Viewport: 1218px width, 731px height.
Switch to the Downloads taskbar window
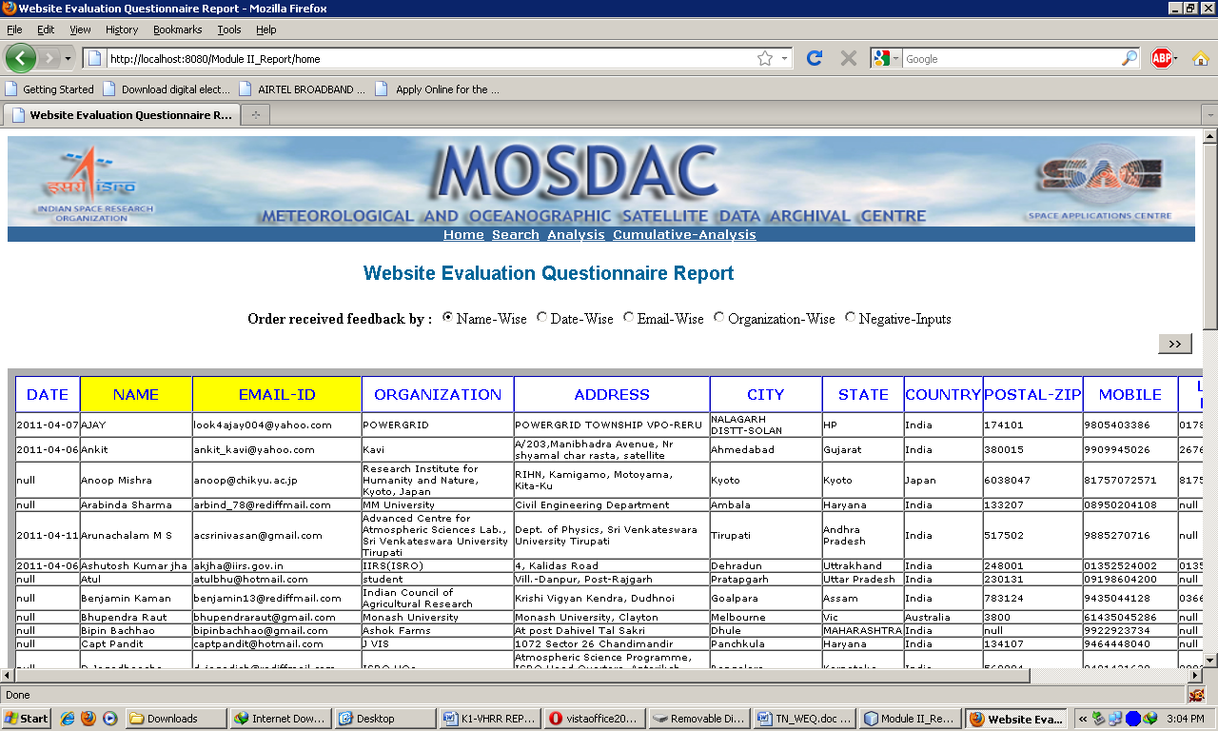pyautogui.click(x=177, y=719)
